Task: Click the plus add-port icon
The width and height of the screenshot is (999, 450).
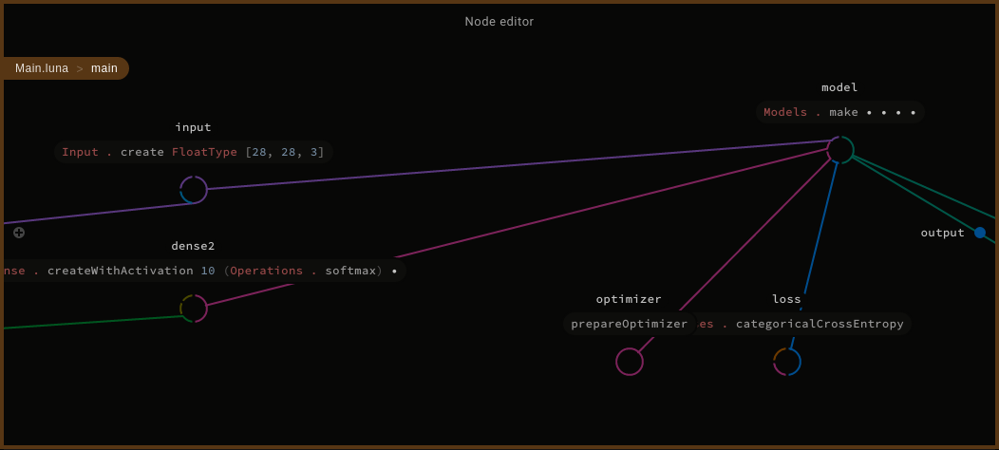Action: [x=19, y=233]
